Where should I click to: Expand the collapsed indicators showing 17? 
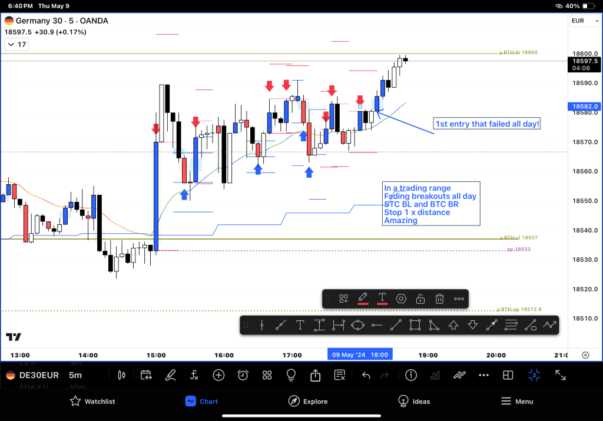click(x=16, y=44)
